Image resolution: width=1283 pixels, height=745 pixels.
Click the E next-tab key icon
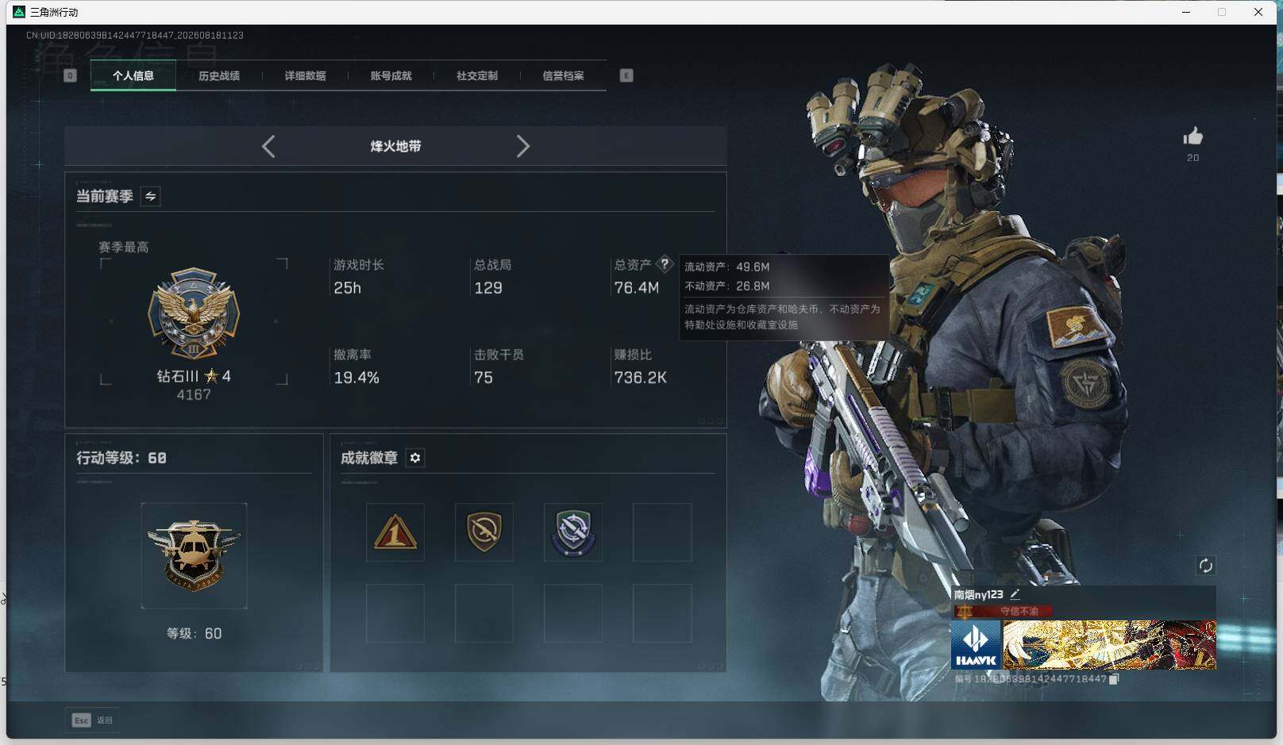pos(626,75)
